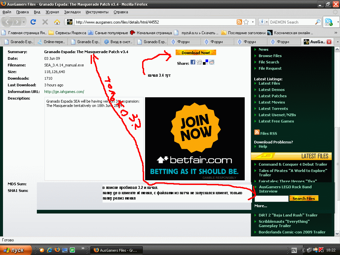Click the betfair.com Join Now advertisement
Image resolution: width=340 pixels, height=255 pixels.
(x=195, y=139)
